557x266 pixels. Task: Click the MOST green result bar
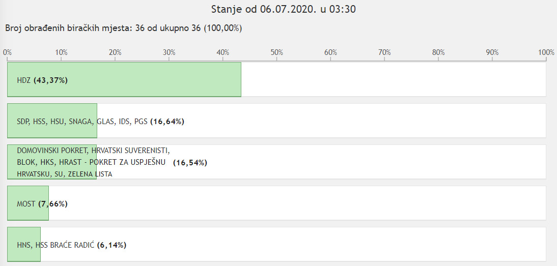(x=28, y=203)
